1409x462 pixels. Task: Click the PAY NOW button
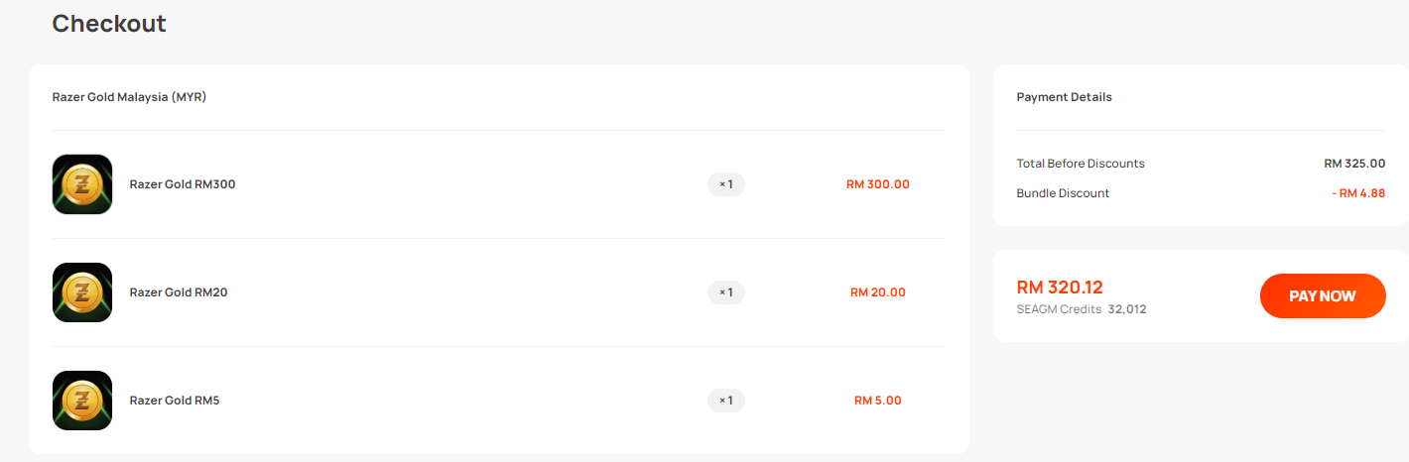1323,296
